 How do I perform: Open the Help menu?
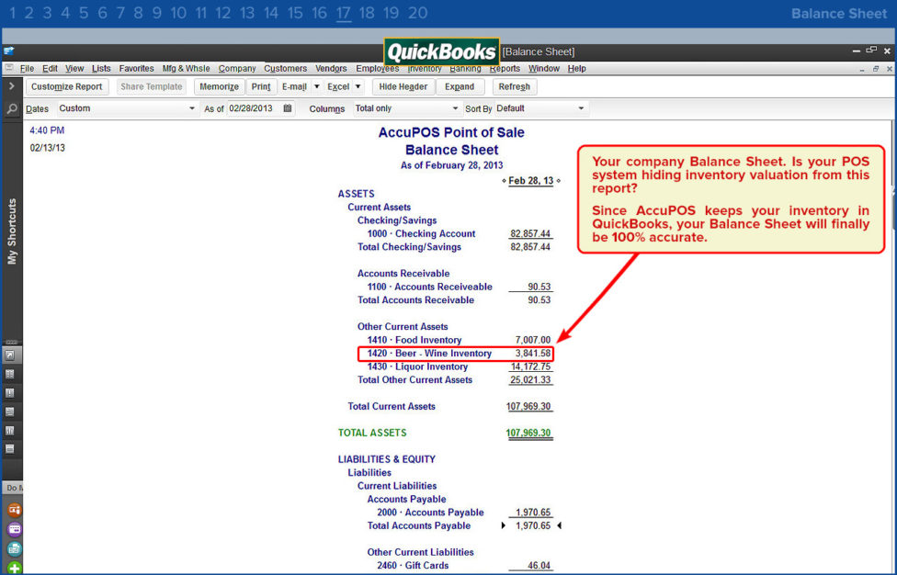[576, 68]
